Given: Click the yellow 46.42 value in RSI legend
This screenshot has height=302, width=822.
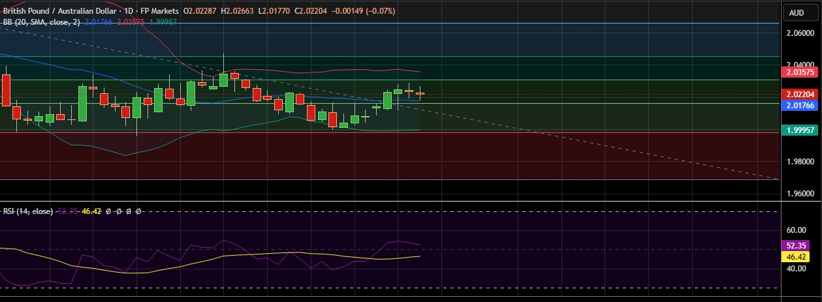Looking at the screenshot, I should [90, 211].
